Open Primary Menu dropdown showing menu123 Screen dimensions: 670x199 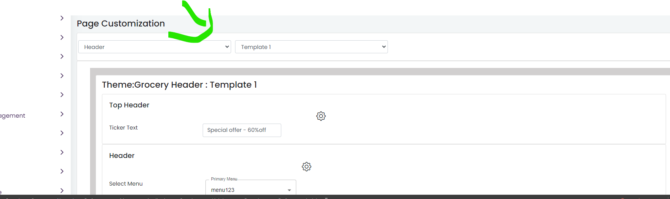tap(251, 188)
